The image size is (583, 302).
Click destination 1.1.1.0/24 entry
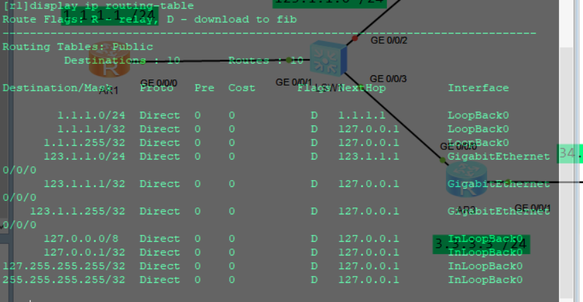point(91,116)
